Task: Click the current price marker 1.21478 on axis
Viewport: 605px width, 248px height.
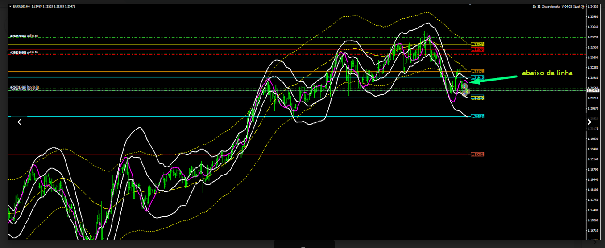Action: coord(593,90)
